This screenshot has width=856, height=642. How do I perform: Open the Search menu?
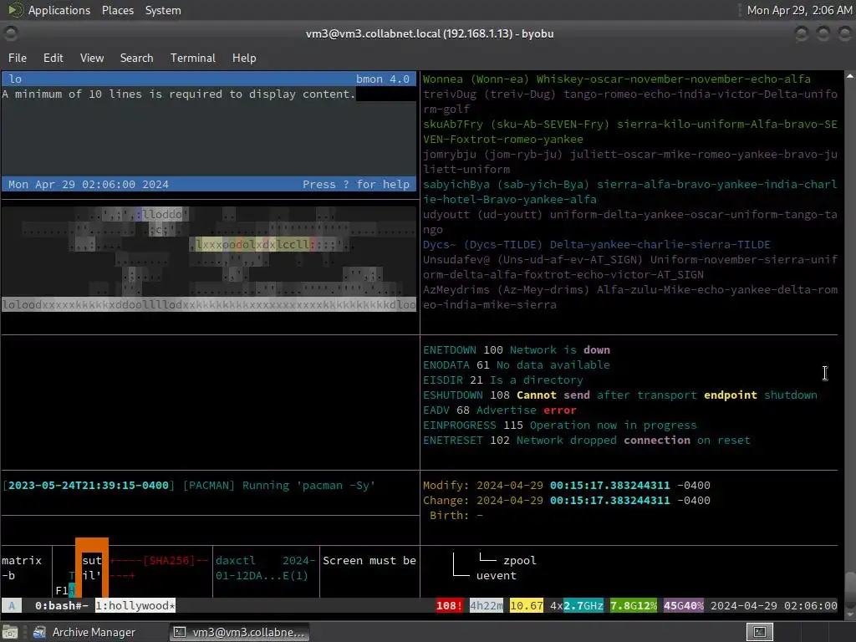coord(136,58)
